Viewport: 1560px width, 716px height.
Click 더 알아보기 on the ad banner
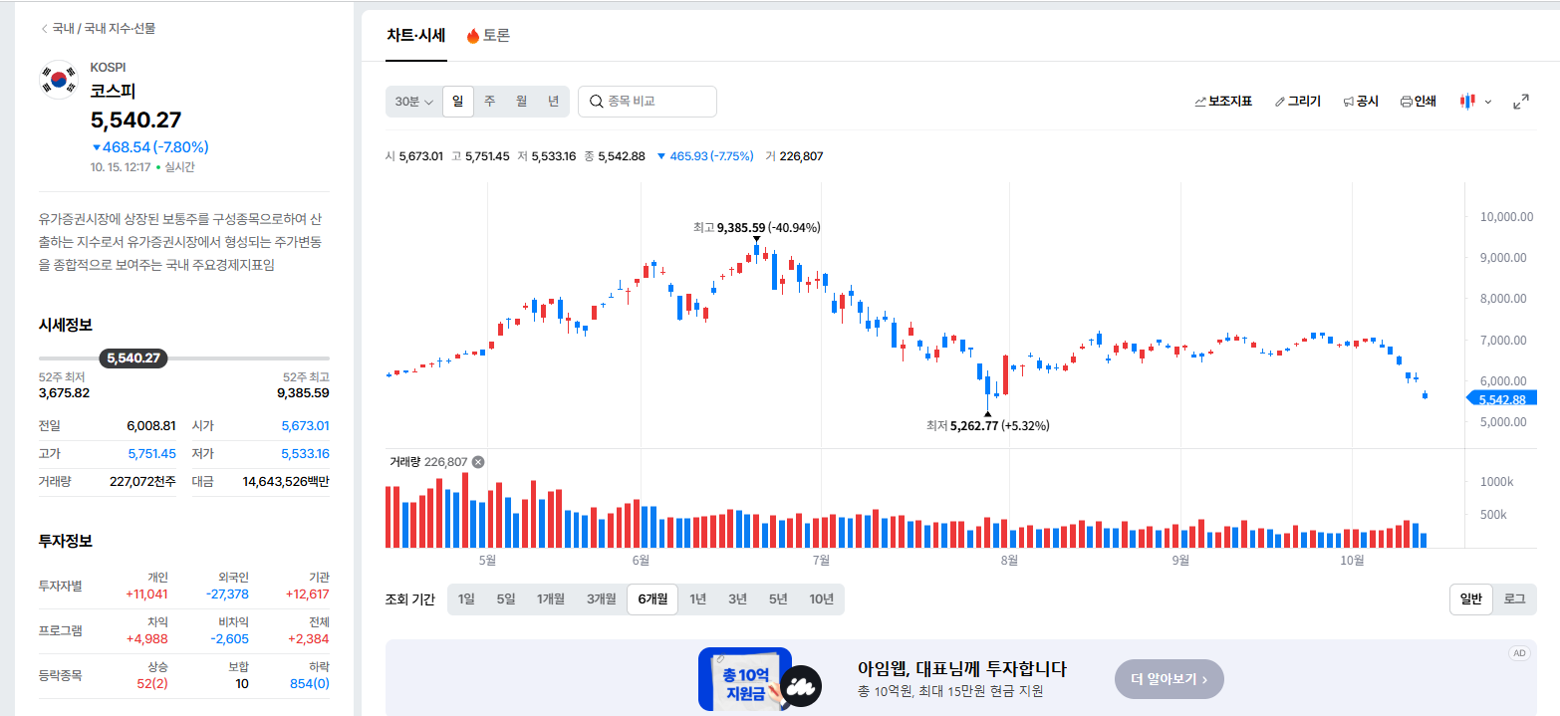tap(1170, 679)
